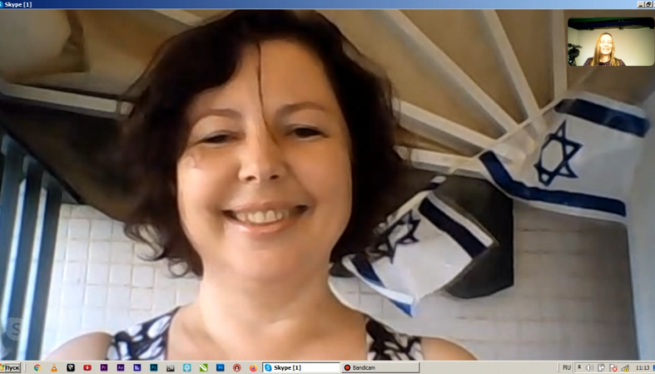Open the volume speaker tray icon
The image size is (655, 374).
pyautogui.click(x=590, y=367)
